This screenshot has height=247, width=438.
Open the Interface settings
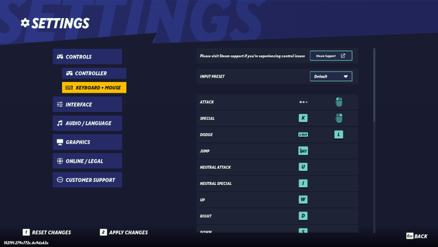tap(87, 104)
